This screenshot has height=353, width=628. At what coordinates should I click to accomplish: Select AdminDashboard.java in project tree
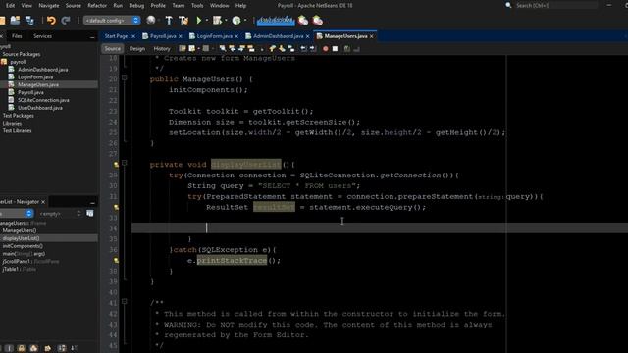[42, 70]
